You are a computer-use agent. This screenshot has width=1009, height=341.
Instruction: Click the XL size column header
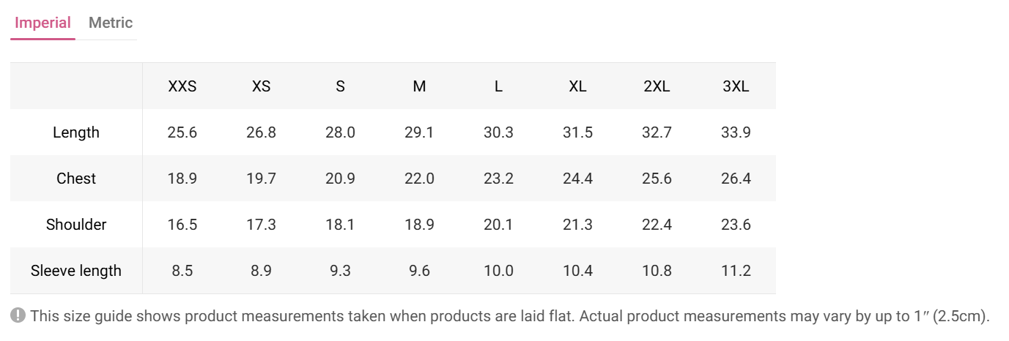577,86
